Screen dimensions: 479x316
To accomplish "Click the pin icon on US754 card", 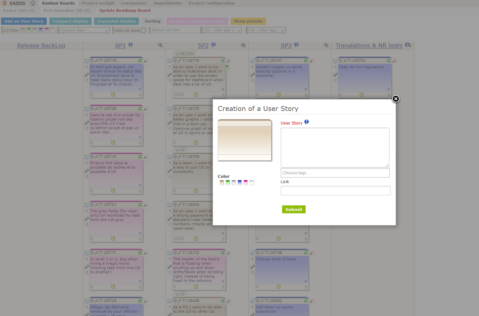I will click(394, 61).
